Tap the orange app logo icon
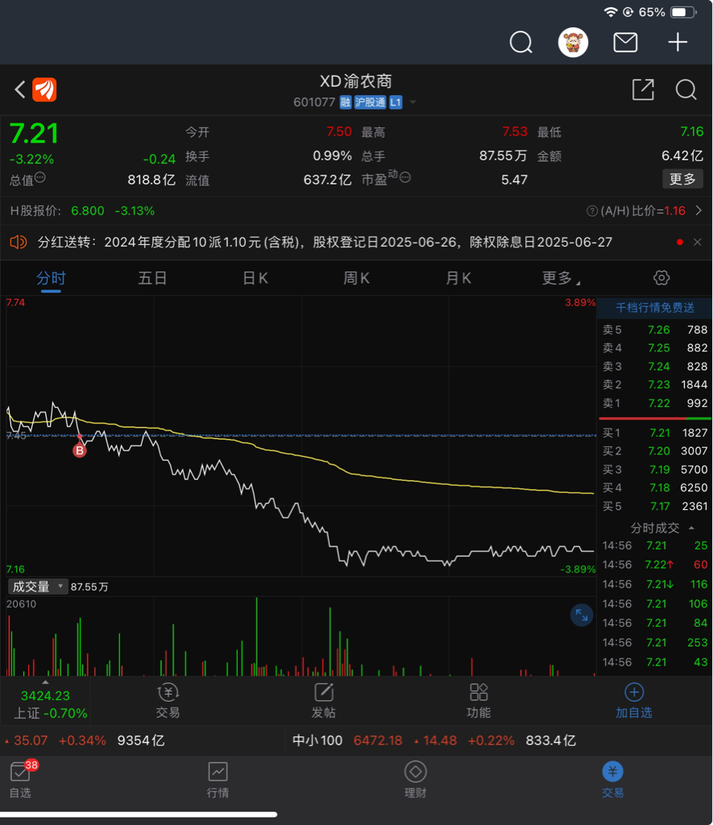Viewport: 713px width, 825px height. pyautogui.click(x=45, y=89)
